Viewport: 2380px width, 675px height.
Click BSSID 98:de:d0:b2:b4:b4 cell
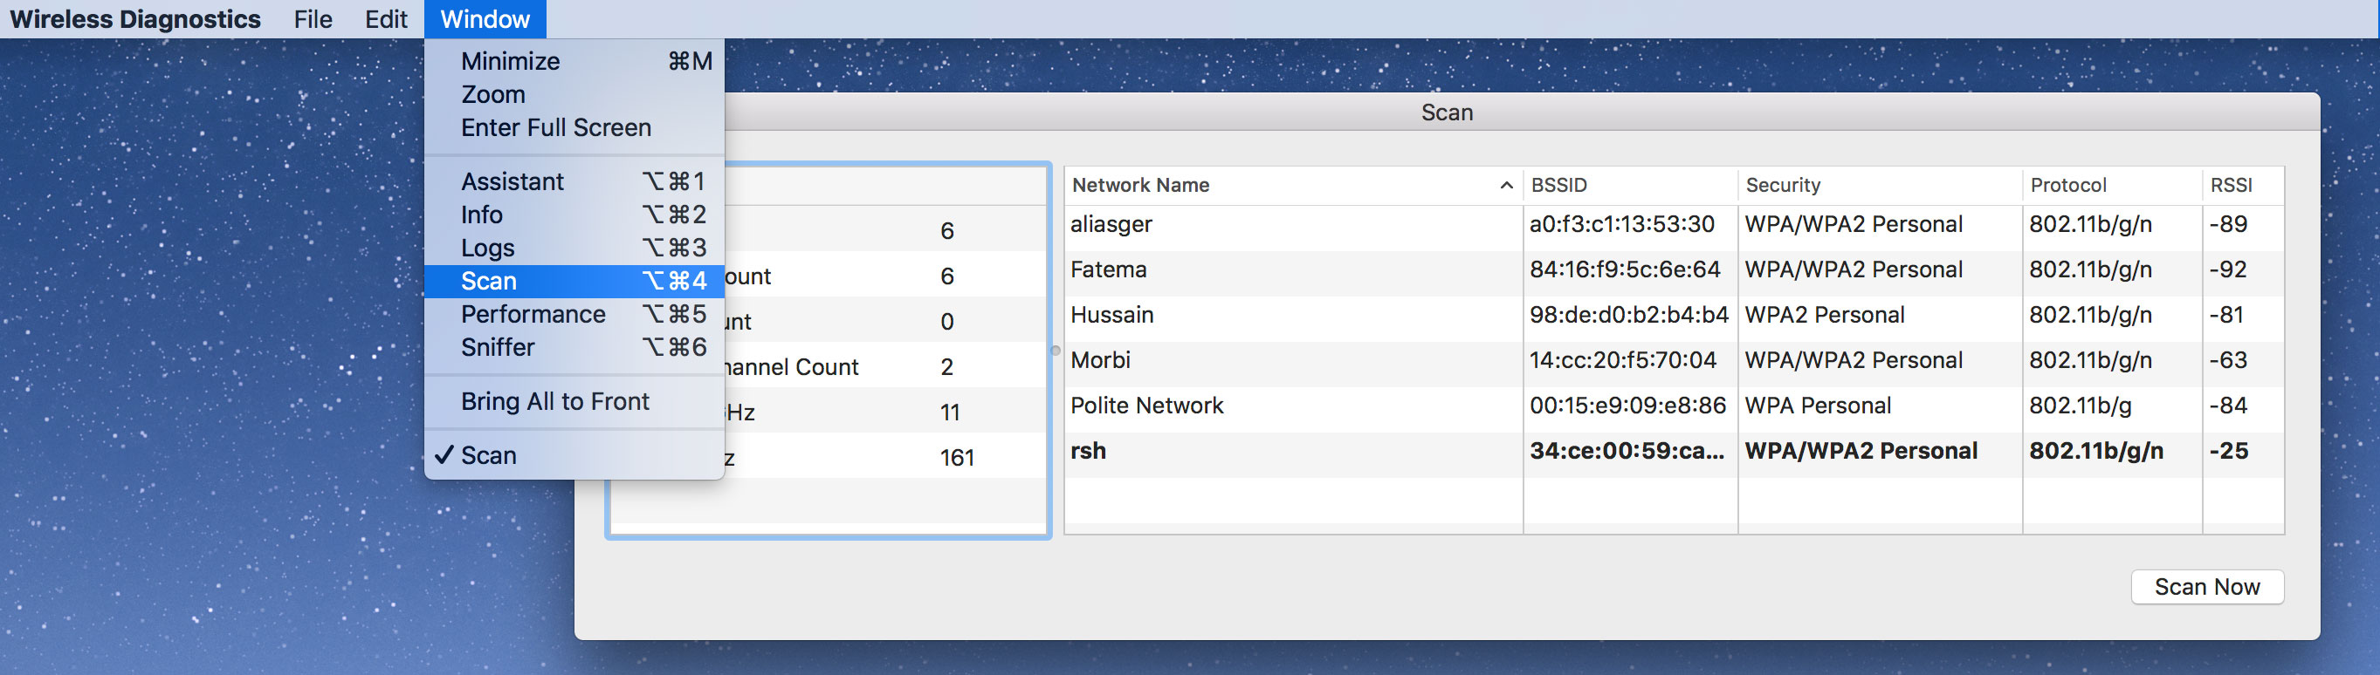tap(1628, 315)
